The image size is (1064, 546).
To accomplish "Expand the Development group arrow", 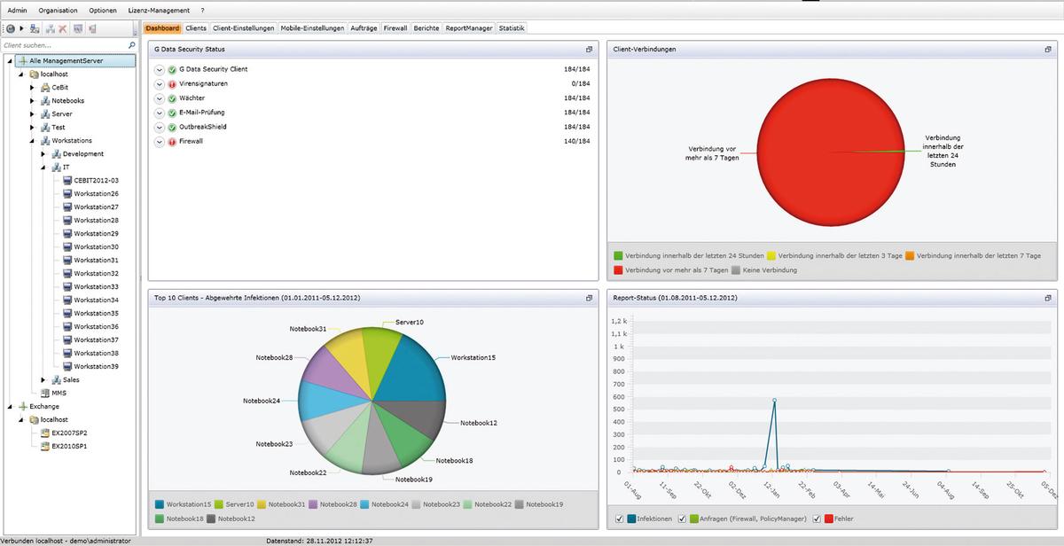I will pos(43,154).
